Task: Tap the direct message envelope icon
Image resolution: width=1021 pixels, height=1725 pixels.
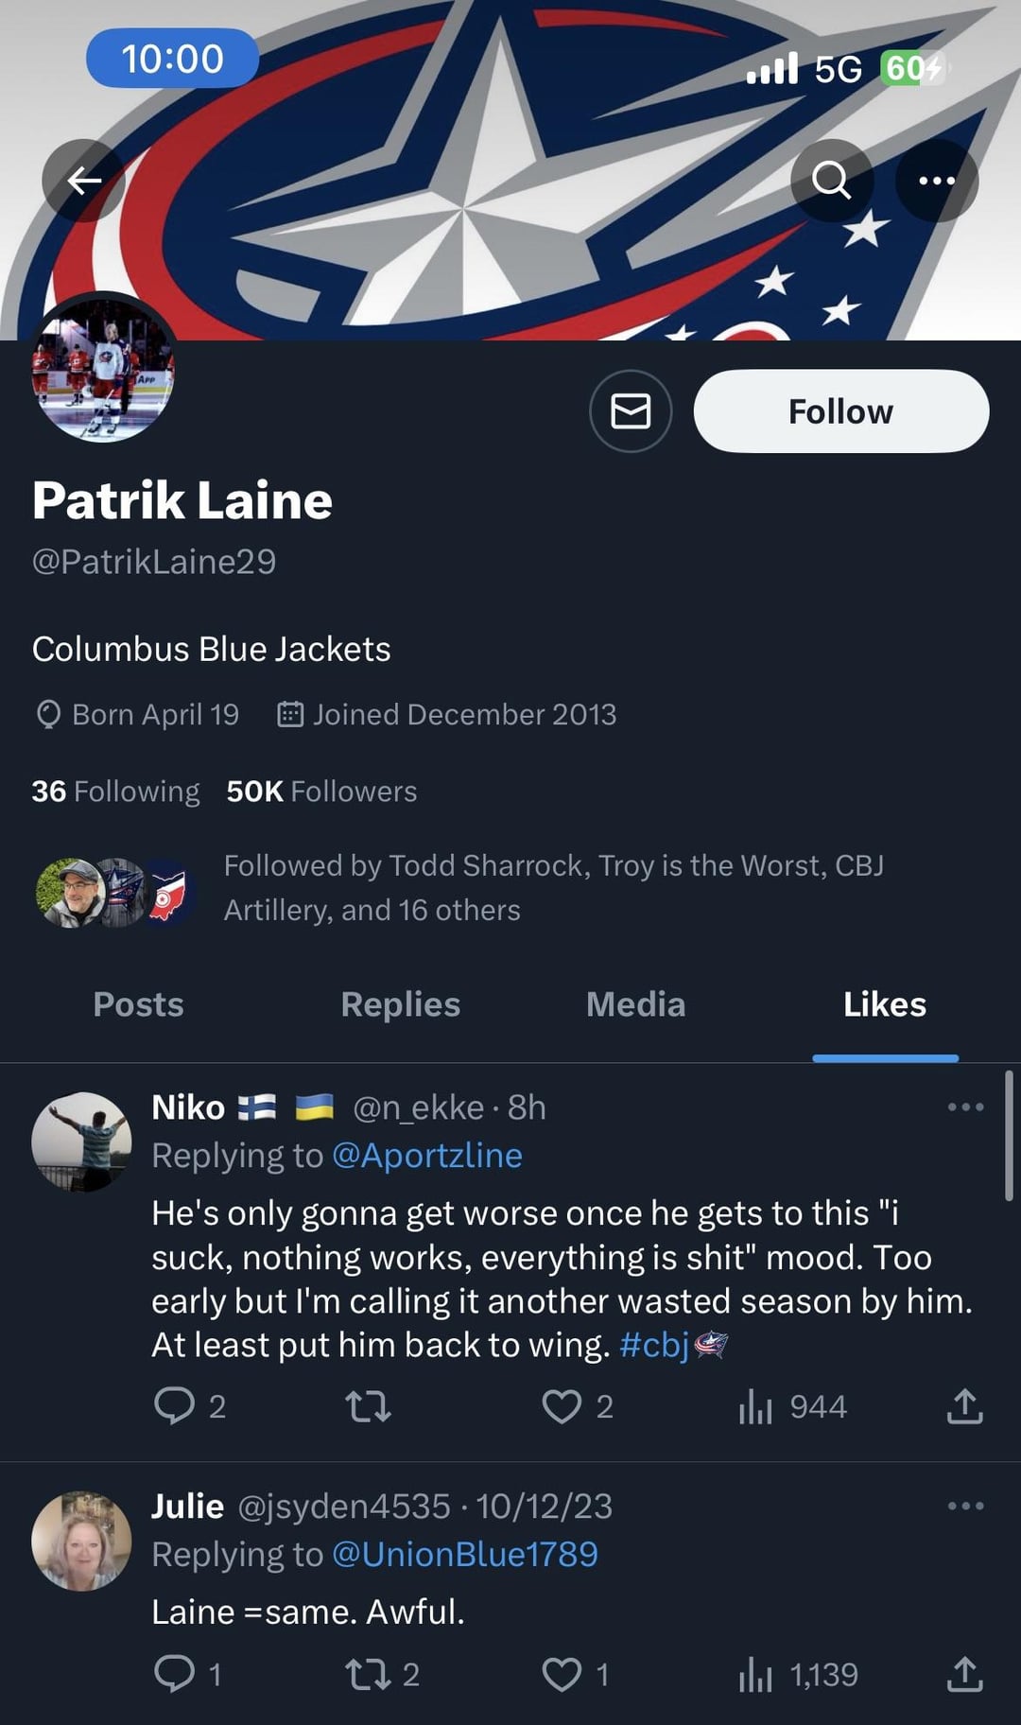Action: point(631,411)
